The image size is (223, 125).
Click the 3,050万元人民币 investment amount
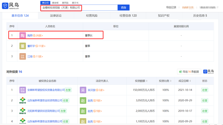point(145,100)
